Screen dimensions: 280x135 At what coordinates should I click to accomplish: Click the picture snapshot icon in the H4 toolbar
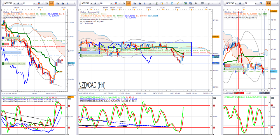(x=186, y=3)
